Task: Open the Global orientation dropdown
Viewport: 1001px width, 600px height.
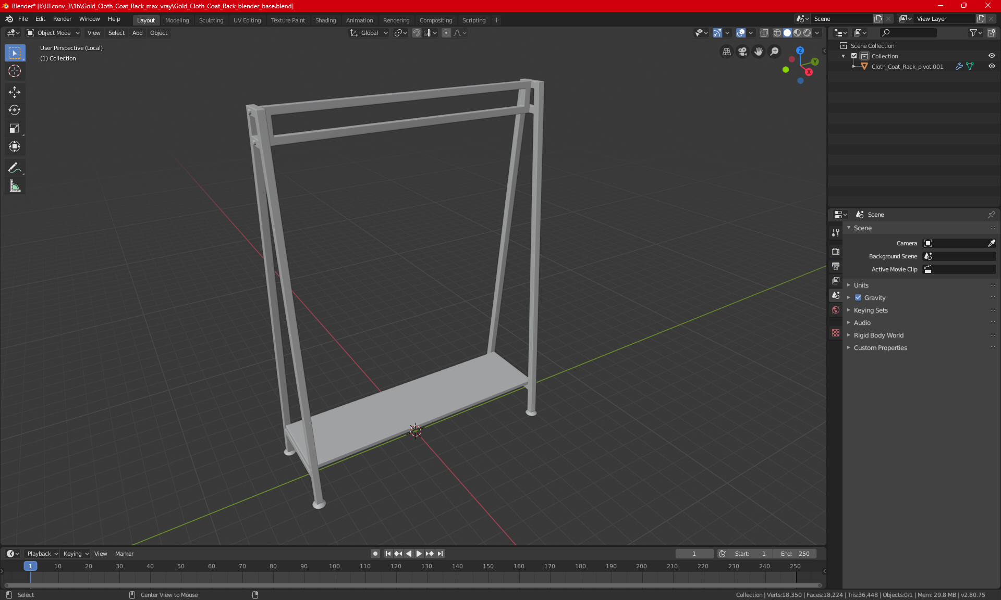Action: pos(369,33)
